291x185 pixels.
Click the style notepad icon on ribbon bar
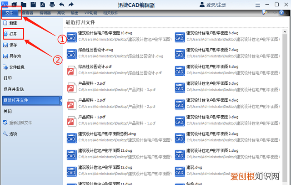[x=264, y=12]
